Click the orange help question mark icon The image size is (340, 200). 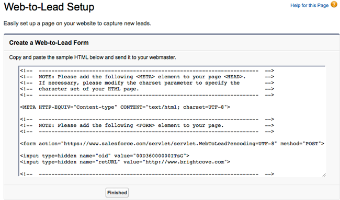point(334,4)
